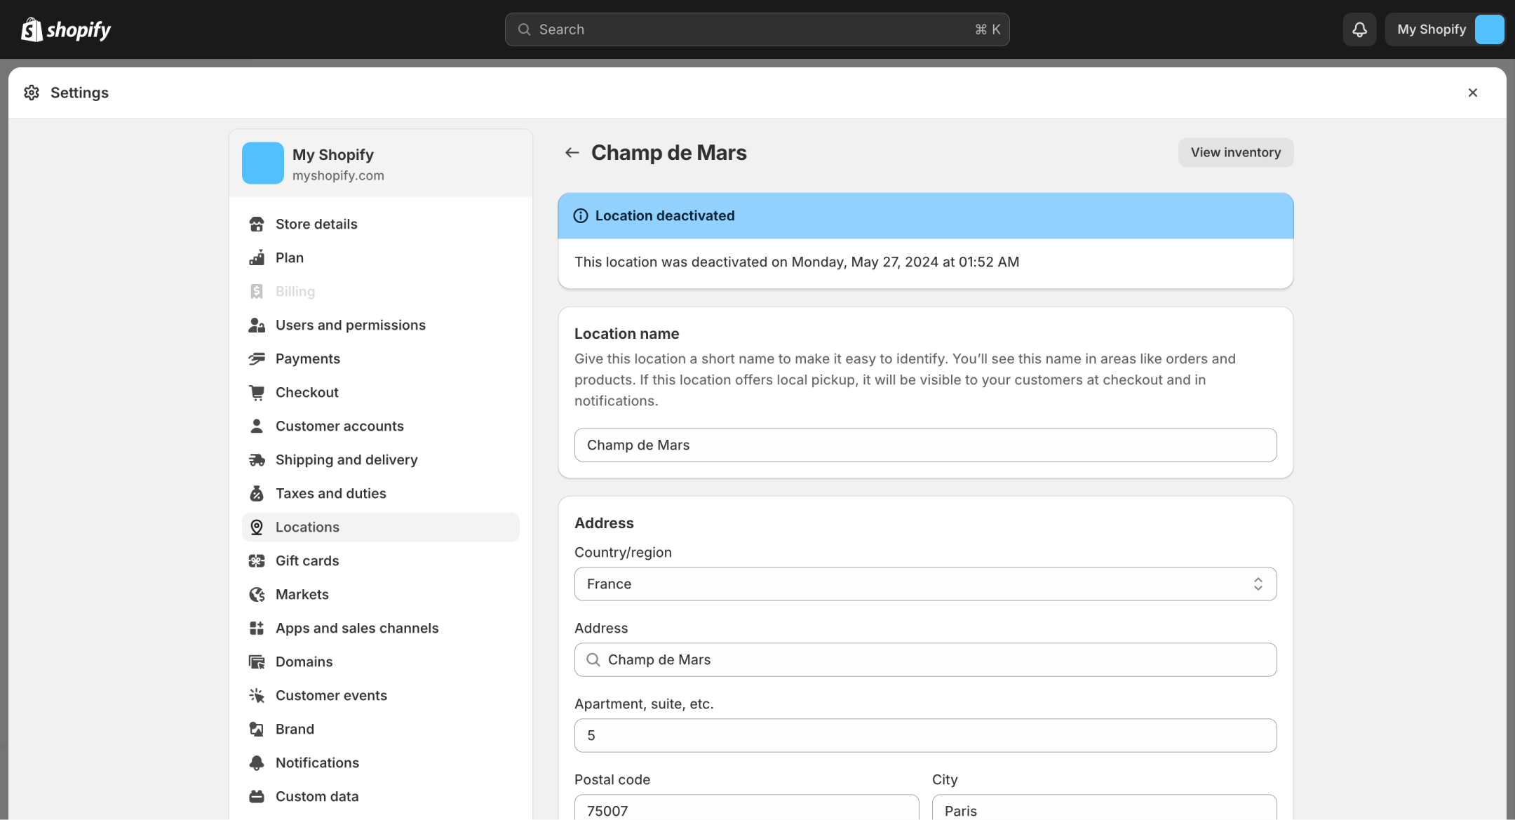Screen dimensions: 1515x820
Task: Click the Shipping and delivery truck icon
Action: 257,460
